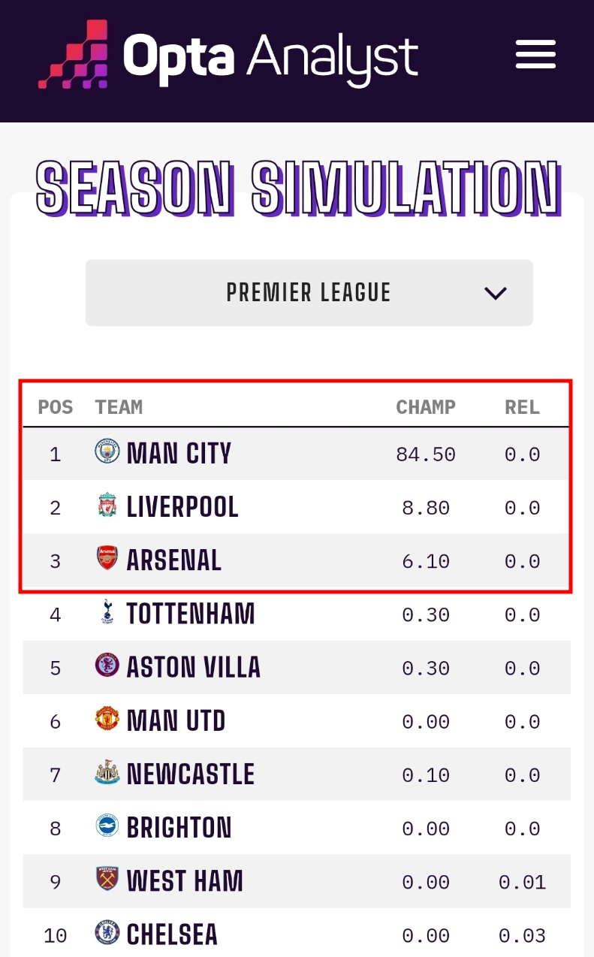Select the TOTTENHAM team name
This screenshot has width=594, height=957.
(x=191, y=614)
